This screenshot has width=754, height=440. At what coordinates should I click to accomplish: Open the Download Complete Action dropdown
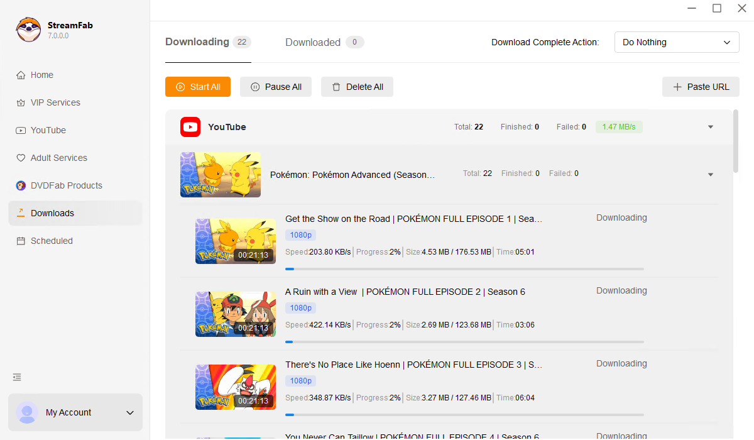click(677, 42)
